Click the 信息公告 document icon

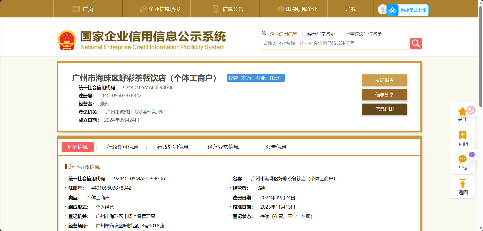tap(216, 9)
